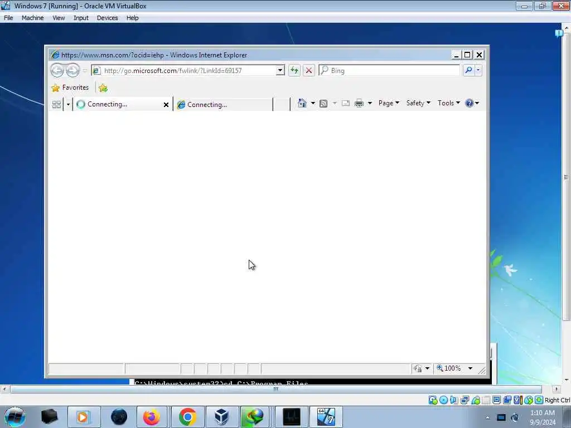Click the Home icon in command bar
This screenshot has width=571, height=428.
click(x=302, y=103)
